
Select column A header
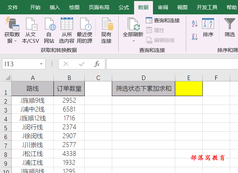pos(33,78)
